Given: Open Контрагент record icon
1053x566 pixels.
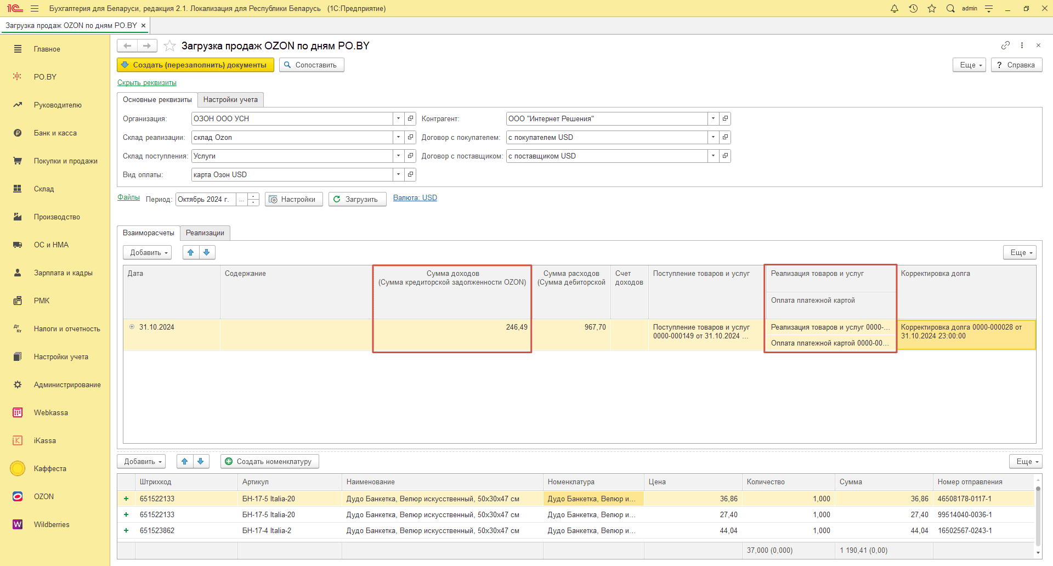Looking at the screenshot, I should point(725,118).
